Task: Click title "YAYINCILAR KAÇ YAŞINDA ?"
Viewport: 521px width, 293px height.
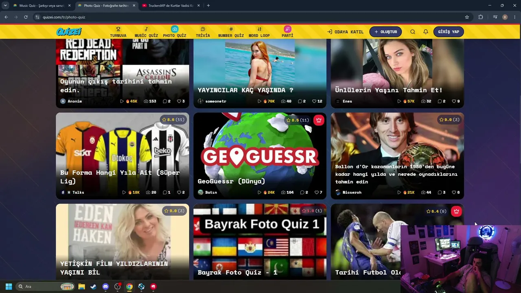Action: pos(245,90)
